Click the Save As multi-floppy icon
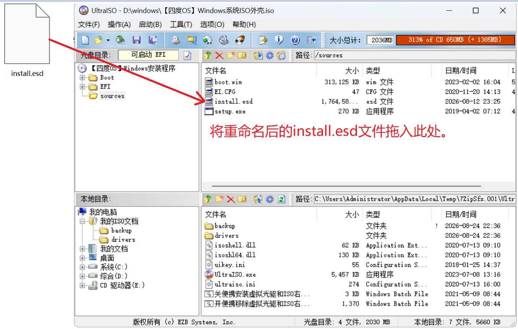The height and width of the screenshot is (329, 518). pyautogui.click(x=153, y=40)
